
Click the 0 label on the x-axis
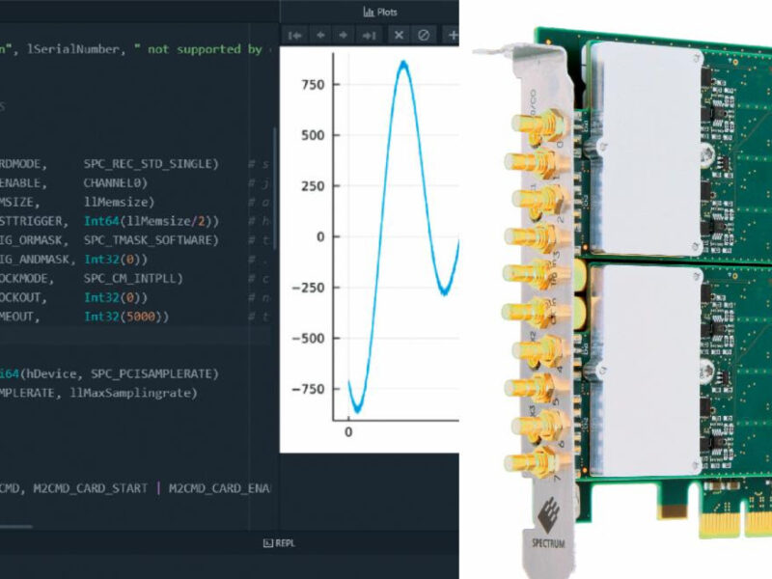347,433
